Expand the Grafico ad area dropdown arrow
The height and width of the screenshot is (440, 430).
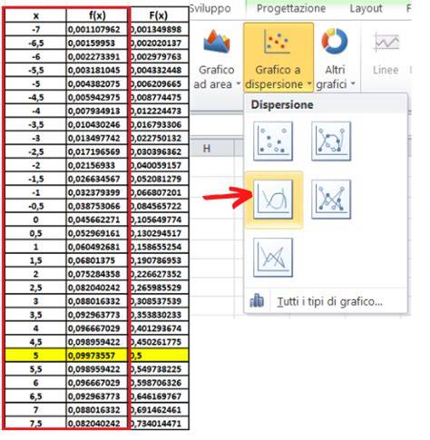(x=238, y=83)
